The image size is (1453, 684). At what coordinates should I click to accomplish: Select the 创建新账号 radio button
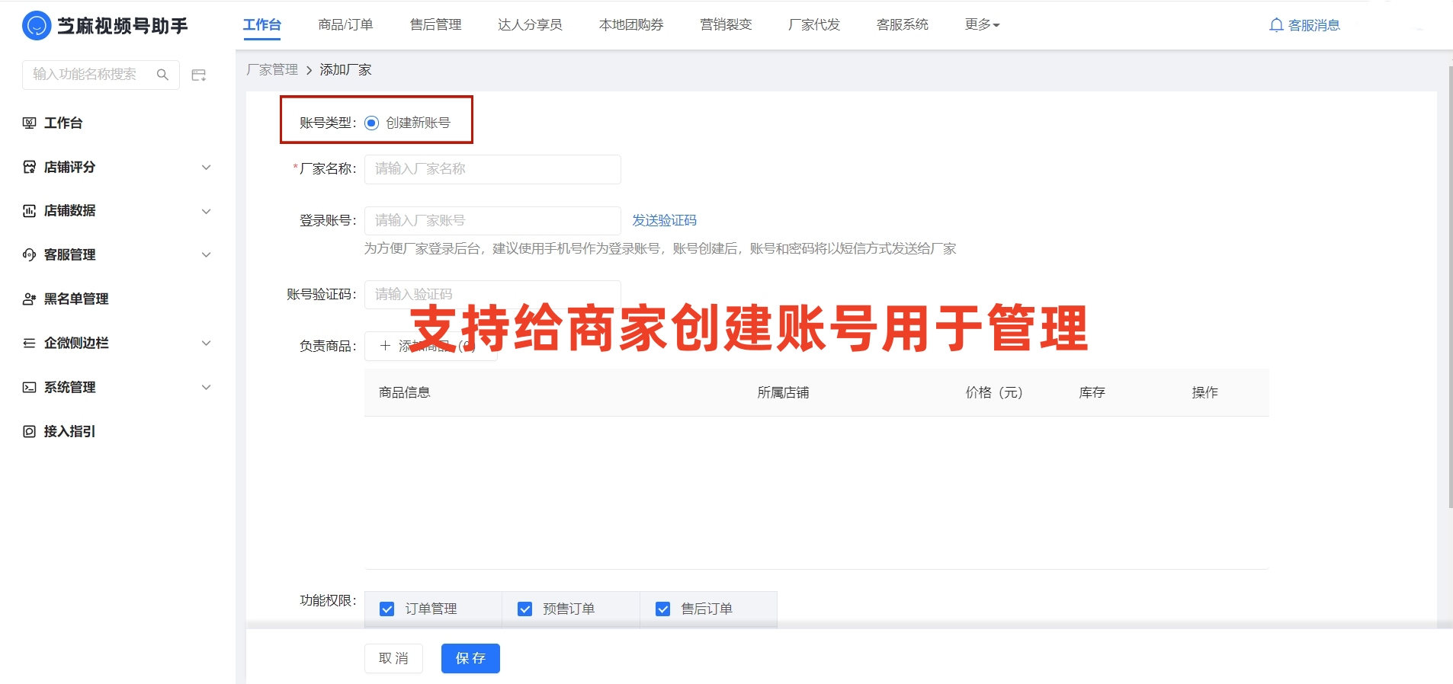(x=371, y=123)
